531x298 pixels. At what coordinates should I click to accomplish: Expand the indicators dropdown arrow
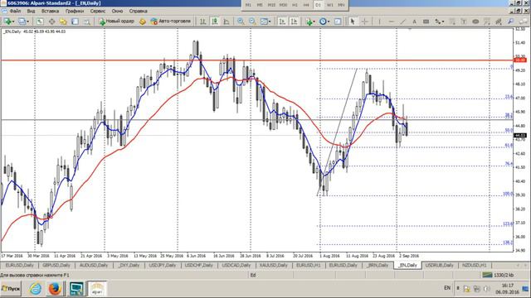(314, 22)
